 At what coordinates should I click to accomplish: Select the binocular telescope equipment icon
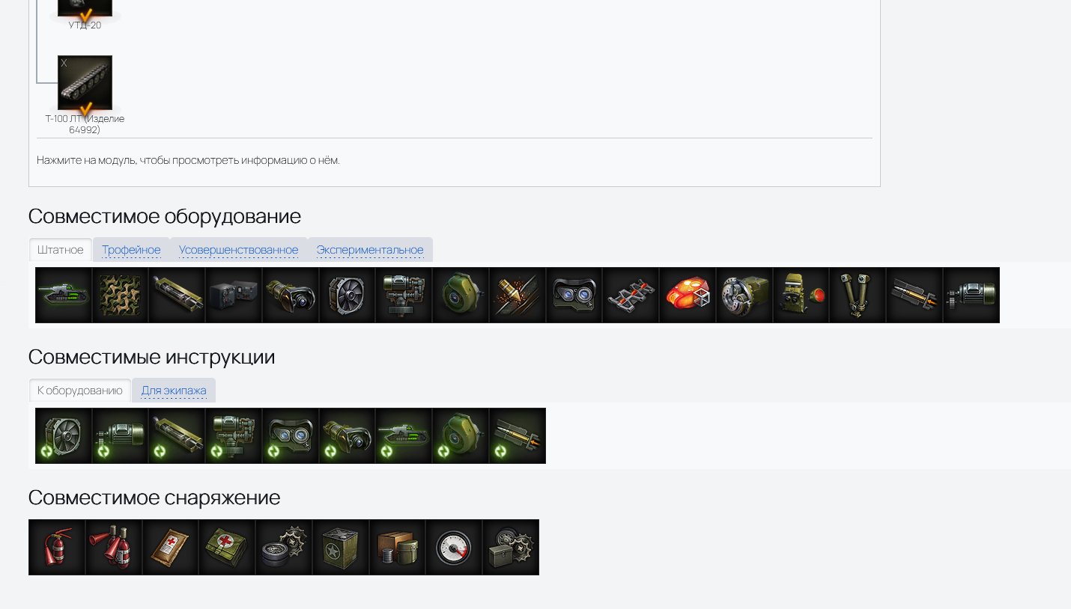point(858,296)
